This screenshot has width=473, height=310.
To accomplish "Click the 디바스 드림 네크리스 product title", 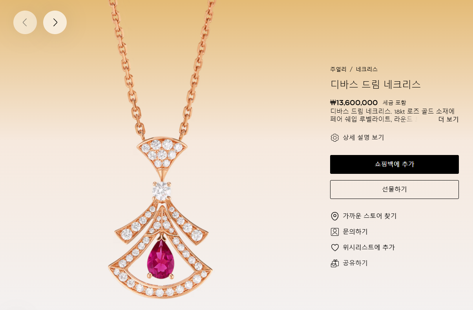I will pos(376,84).
